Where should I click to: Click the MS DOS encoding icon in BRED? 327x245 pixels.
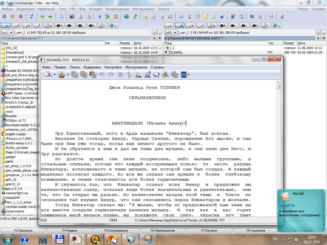coord(184,74)
